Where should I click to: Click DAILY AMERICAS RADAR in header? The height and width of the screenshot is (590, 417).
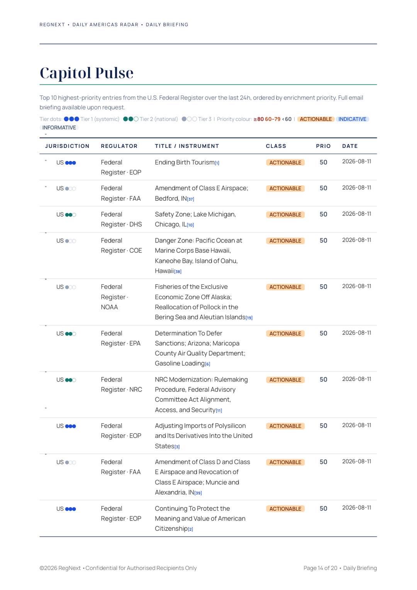[105, 25]
